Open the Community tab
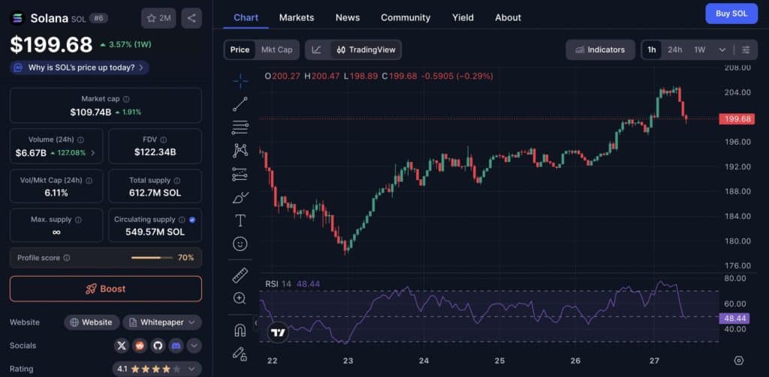The image size is (769, 377). click(x=406, y=18)
